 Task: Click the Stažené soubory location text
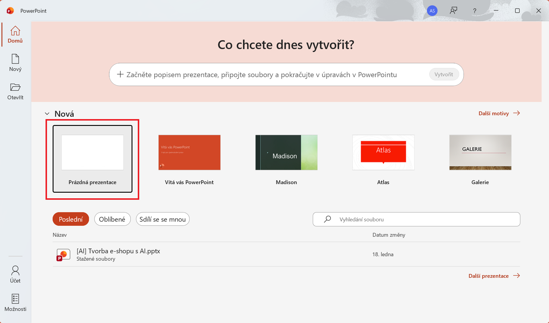pyautogui.click(x=96, y=259)
